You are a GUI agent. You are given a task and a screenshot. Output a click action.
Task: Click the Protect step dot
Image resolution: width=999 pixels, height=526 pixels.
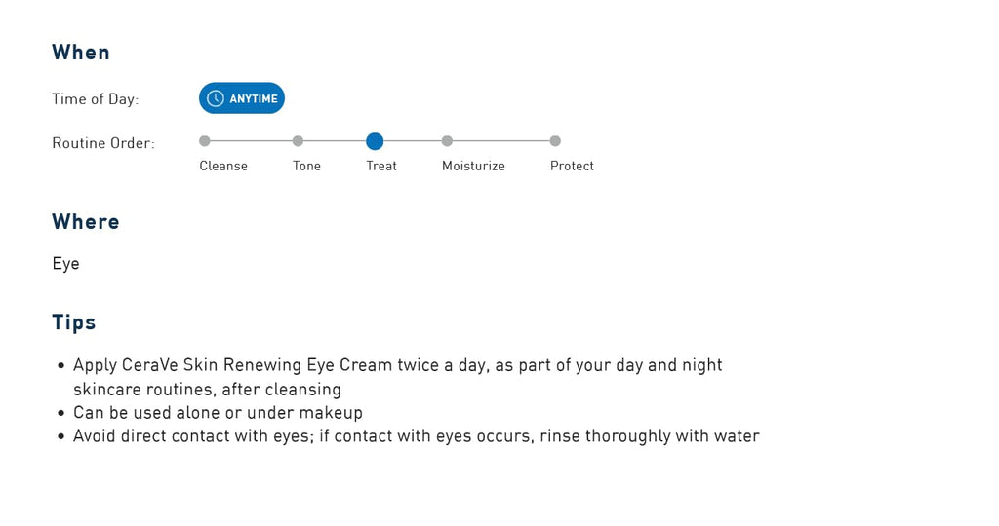[x=555, y=141]
